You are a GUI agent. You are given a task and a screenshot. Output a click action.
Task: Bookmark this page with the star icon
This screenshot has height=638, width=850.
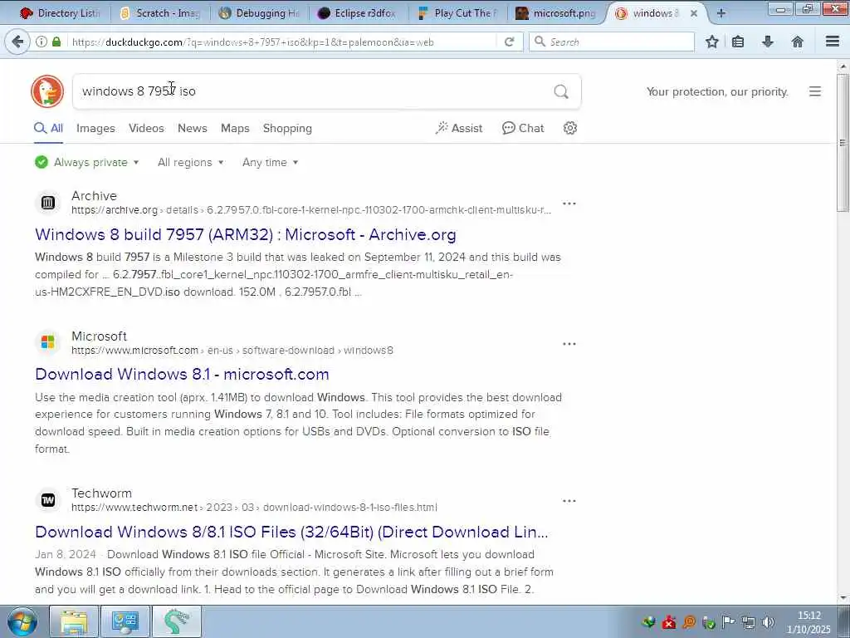(x=711, y=42)
